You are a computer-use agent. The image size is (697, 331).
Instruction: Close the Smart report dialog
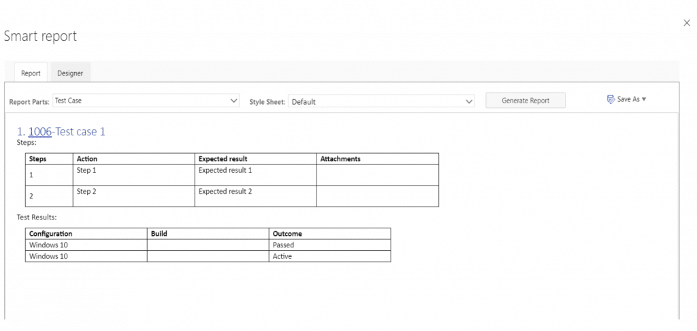pyautogui.click(x=687, y=23)
